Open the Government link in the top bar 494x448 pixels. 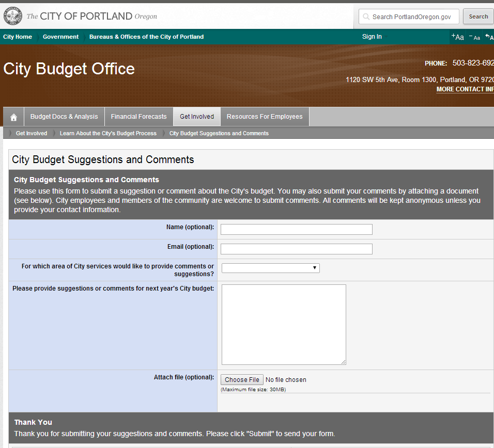point(60,37)
